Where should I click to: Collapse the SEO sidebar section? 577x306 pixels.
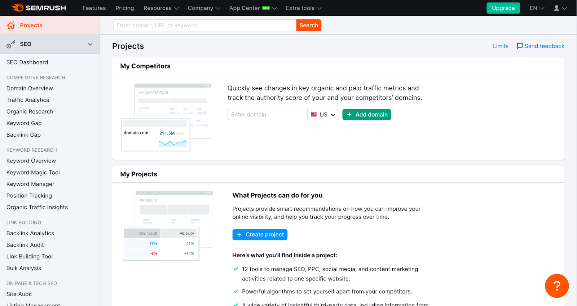[90, 44]
